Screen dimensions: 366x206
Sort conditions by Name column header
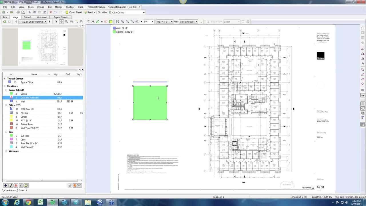point(34,74)
